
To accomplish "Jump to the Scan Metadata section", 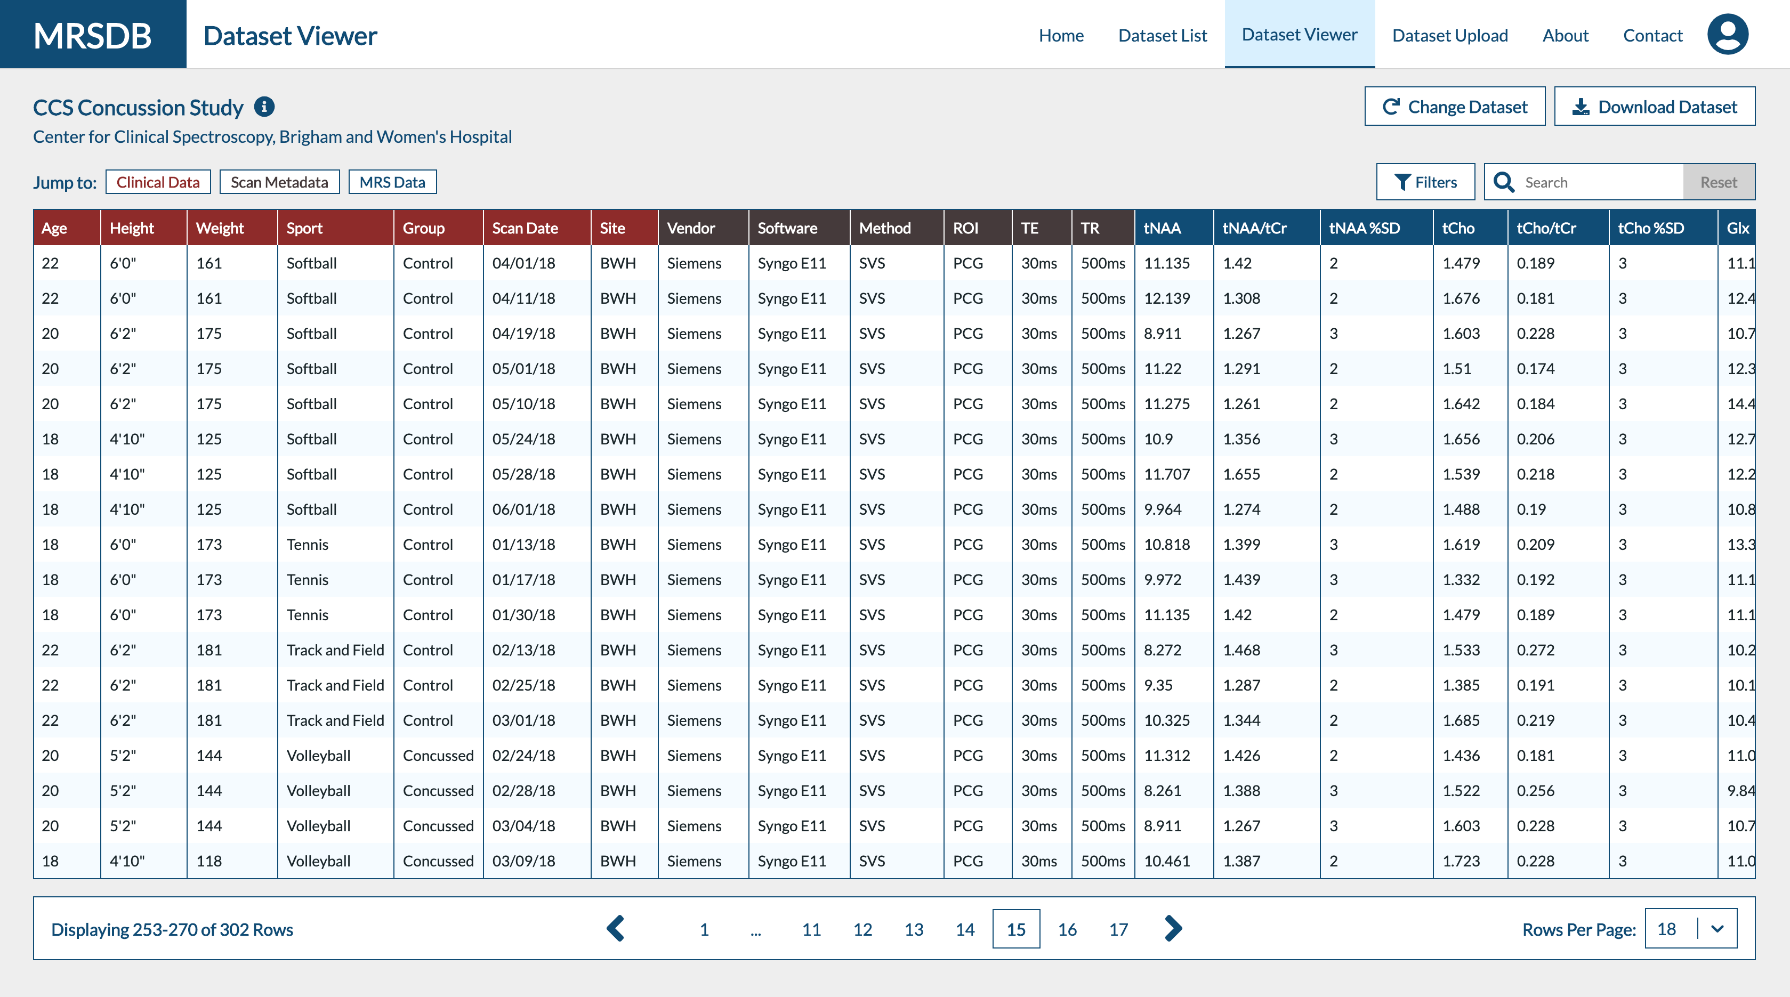I will [x=279, y=182].
